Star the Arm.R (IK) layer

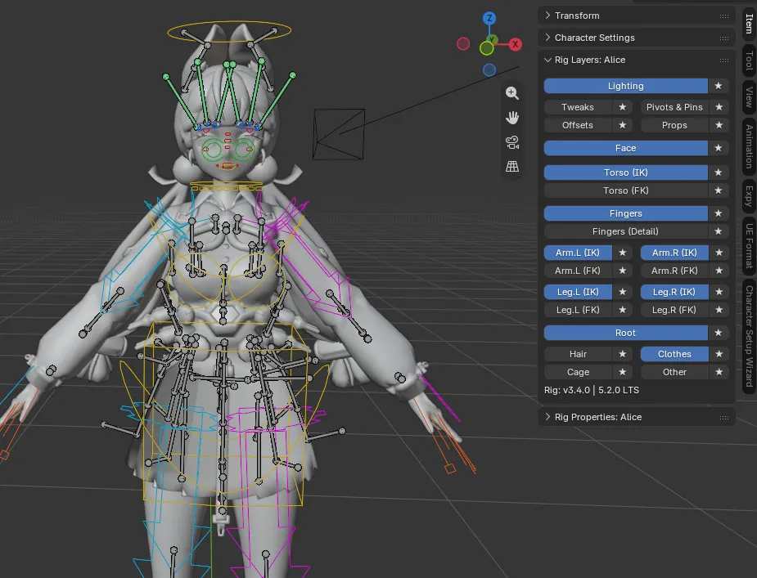(x=719, y=253)
